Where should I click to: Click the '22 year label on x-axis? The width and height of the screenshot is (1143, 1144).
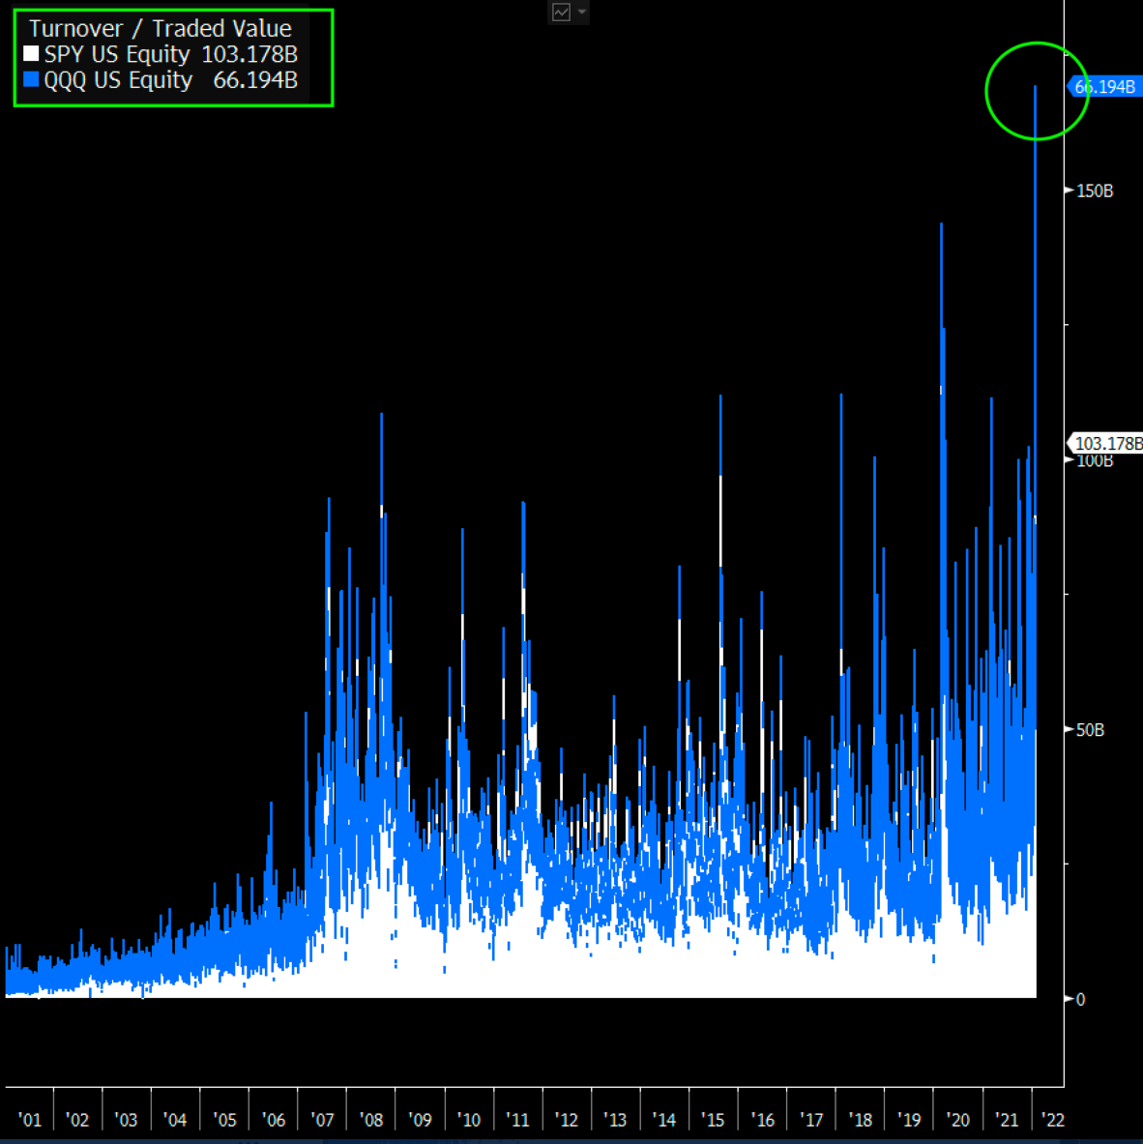tap(1052, 1120)
